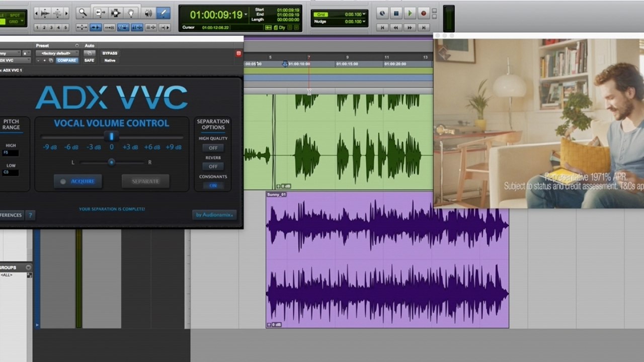Open the factory default preset dropdown
Screen dimensions: 644x362
[x=57, y=53]
